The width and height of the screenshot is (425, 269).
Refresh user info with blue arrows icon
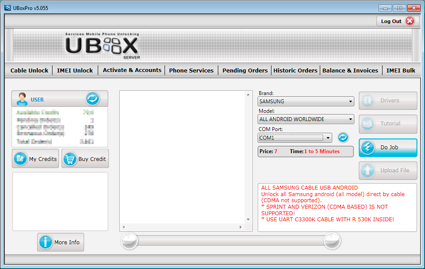pyautogui.click(x=92, y=98)
